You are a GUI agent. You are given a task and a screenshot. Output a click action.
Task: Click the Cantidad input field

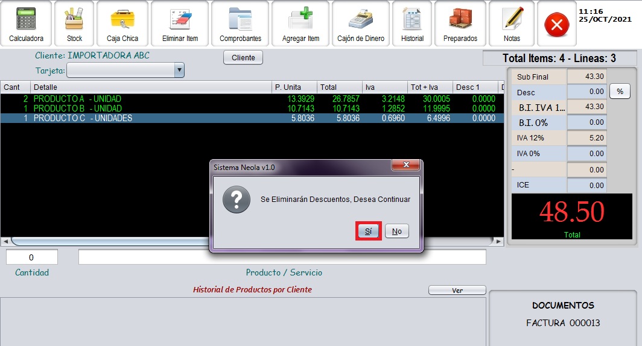(32, 257)
